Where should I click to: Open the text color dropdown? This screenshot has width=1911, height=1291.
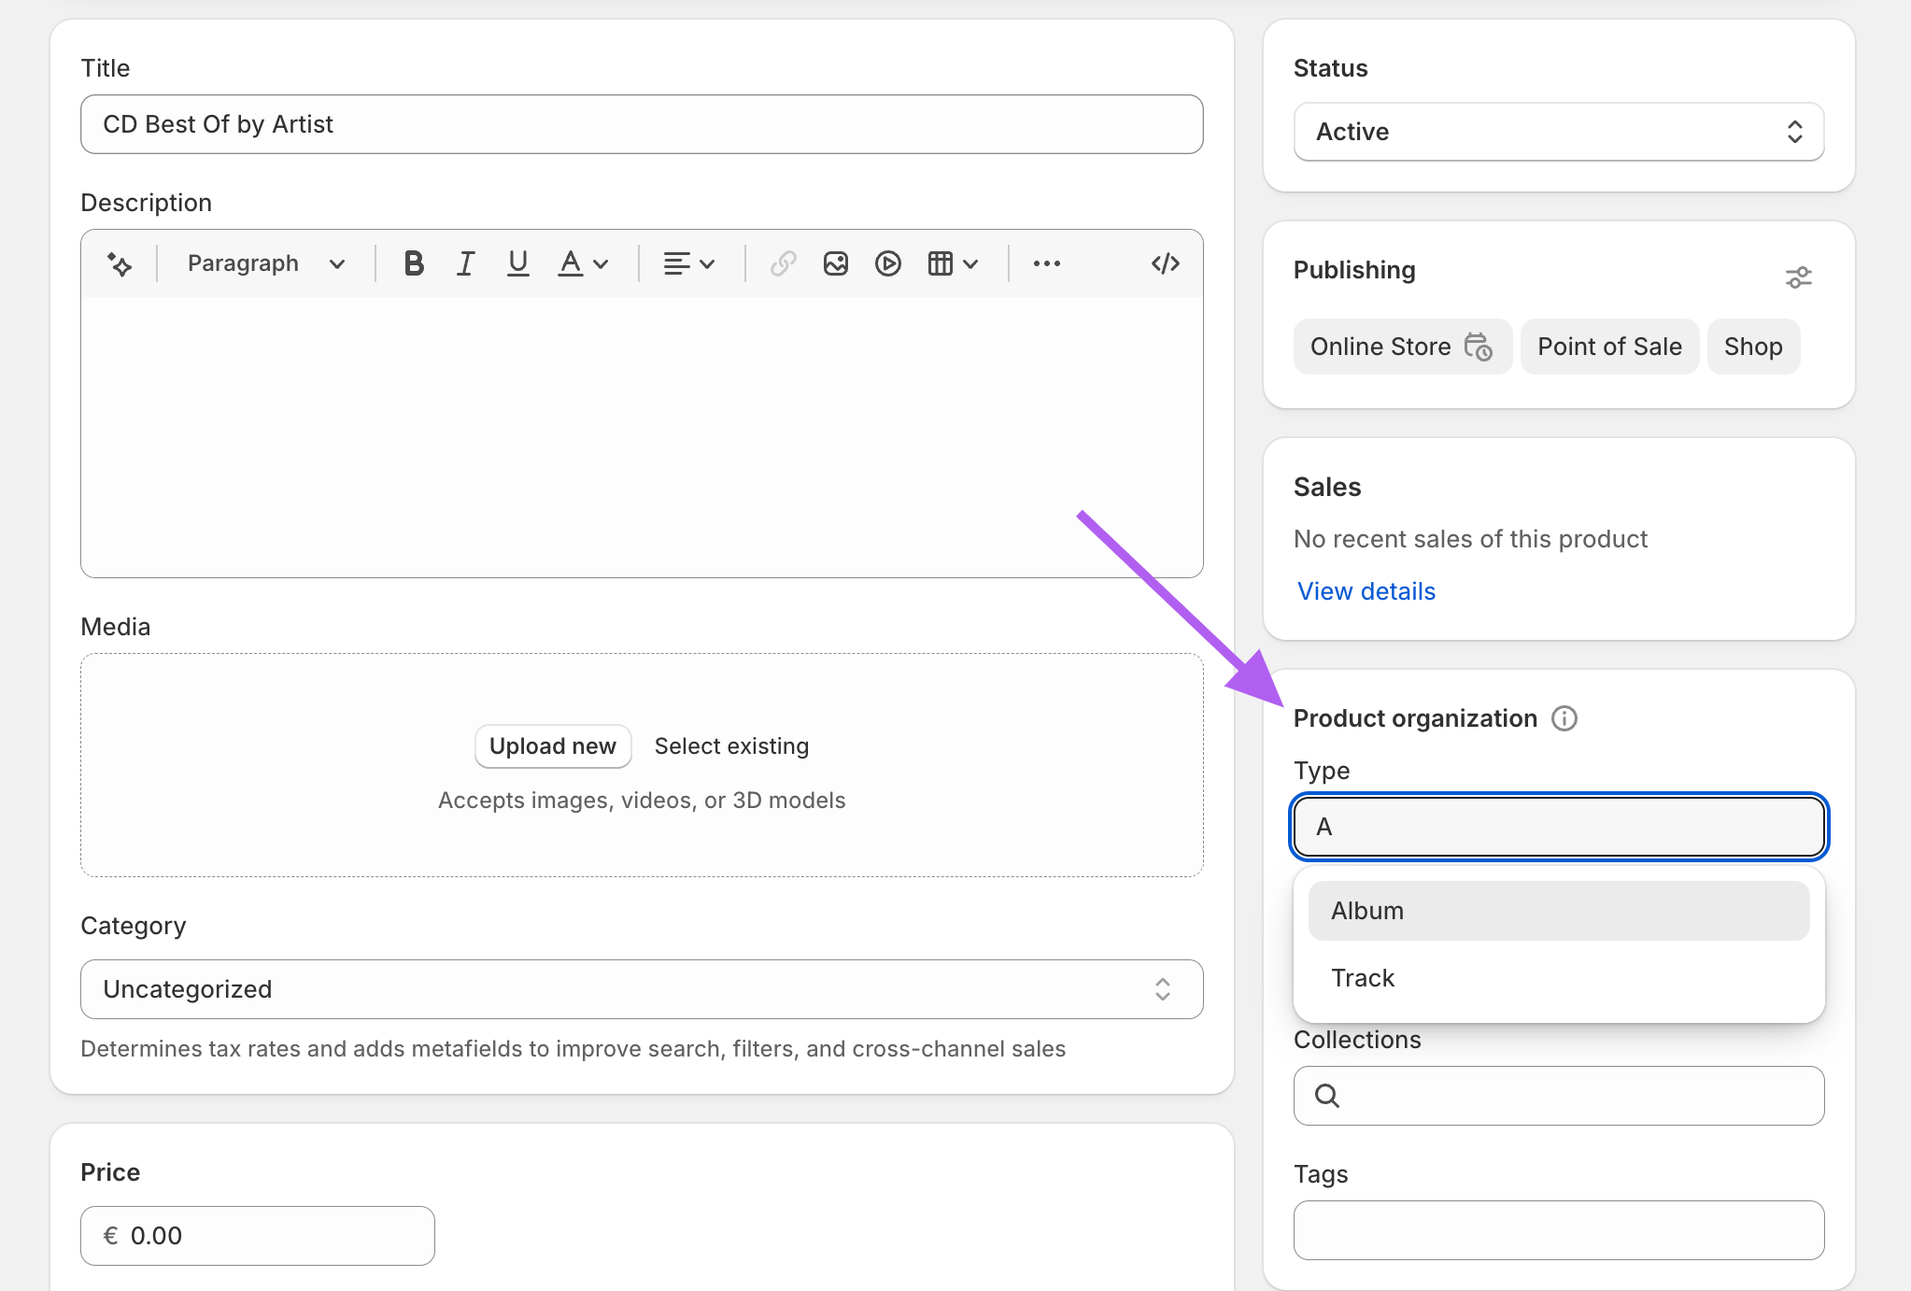point(583,264)
